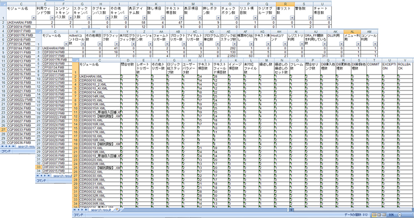Viewport: 414px width, 218px height.
Task: Select search result tab in front window
Action: (101, 210)
